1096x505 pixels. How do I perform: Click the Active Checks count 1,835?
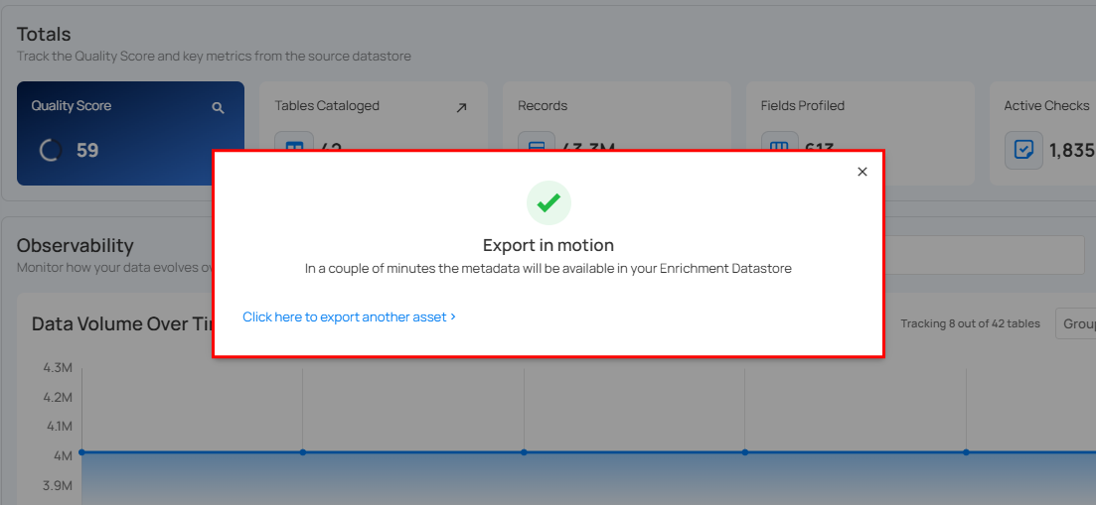tap(1071, 151)
